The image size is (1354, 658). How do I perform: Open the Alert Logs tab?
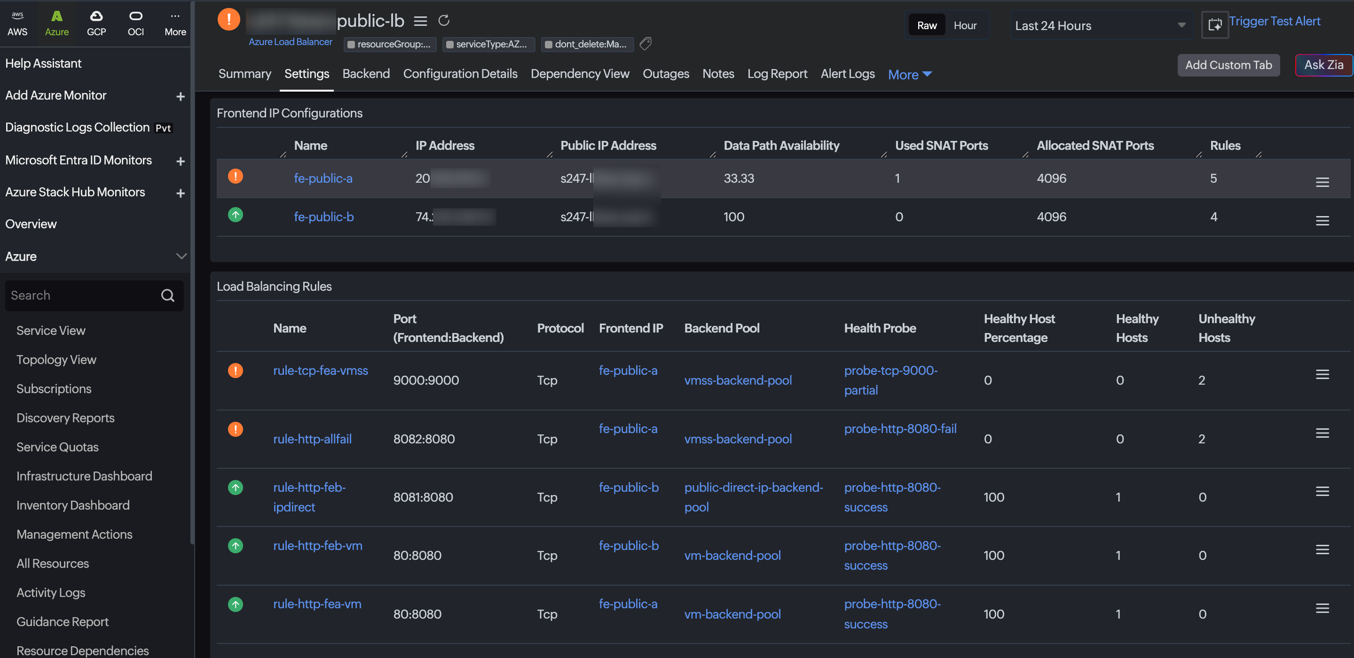point(847,74)
